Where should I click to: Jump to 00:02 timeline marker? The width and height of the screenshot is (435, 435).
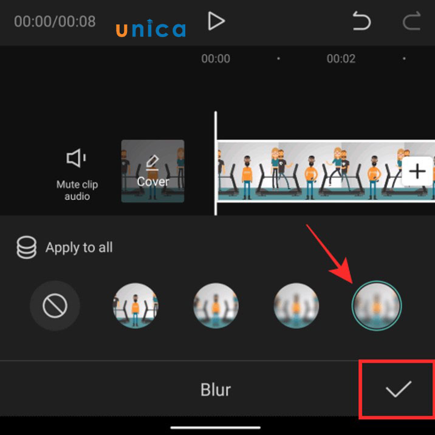(x=341, y=59)
